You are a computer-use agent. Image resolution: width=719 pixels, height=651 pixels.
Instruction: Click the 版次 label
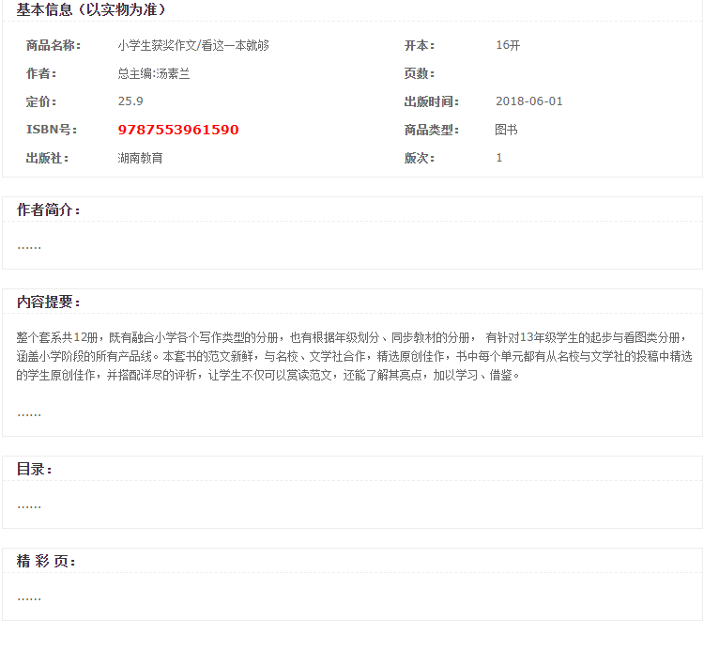click(420, 158)
